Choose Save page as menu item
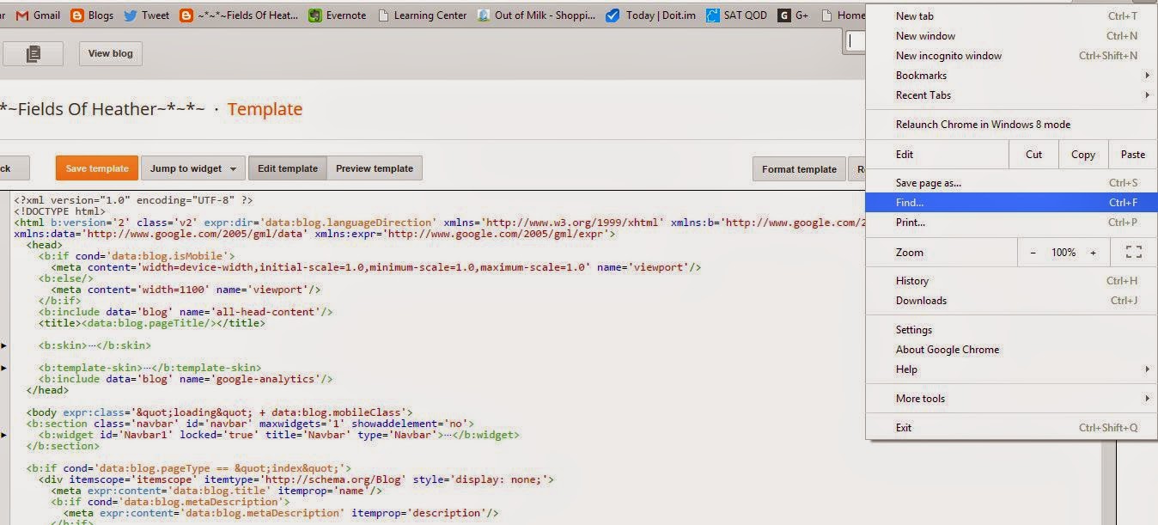Viewport: 1158px width, 525px height. pyautogui.click(x=1011, y=183)
